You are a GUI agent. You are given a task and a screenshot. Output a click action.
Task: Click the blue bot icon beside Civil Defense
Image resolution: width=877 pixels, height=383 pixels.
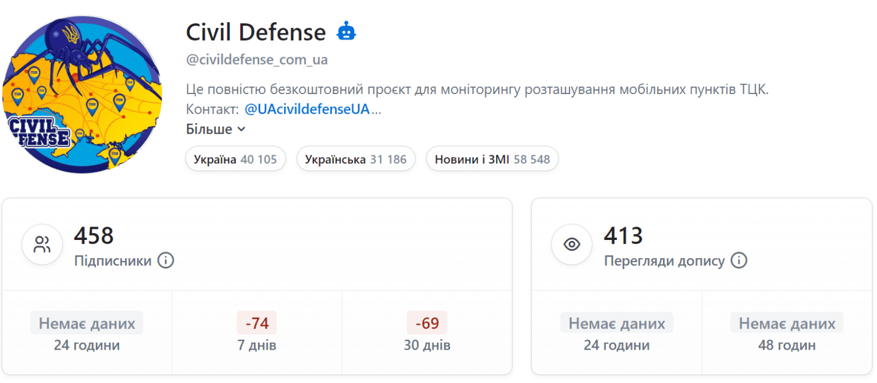pyautogui.click(x=346, y=32)
